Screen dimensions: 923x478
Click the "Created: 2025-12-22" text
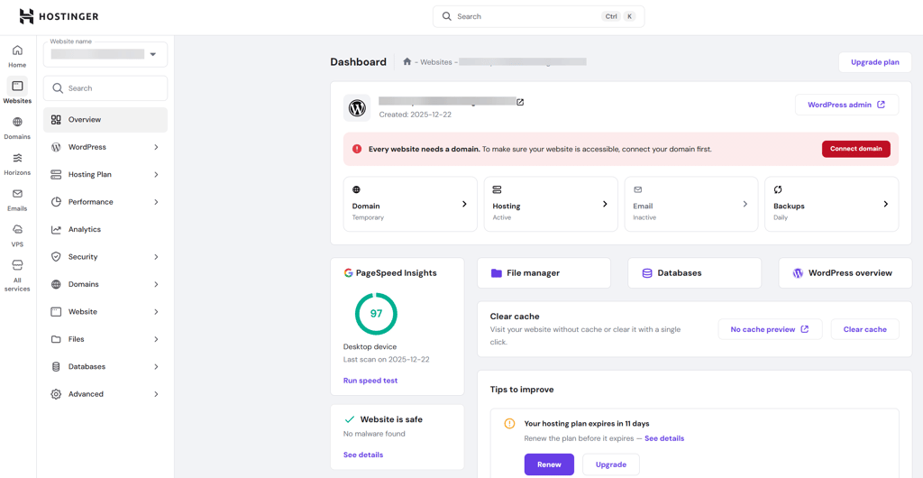click(x=416, y=115)
